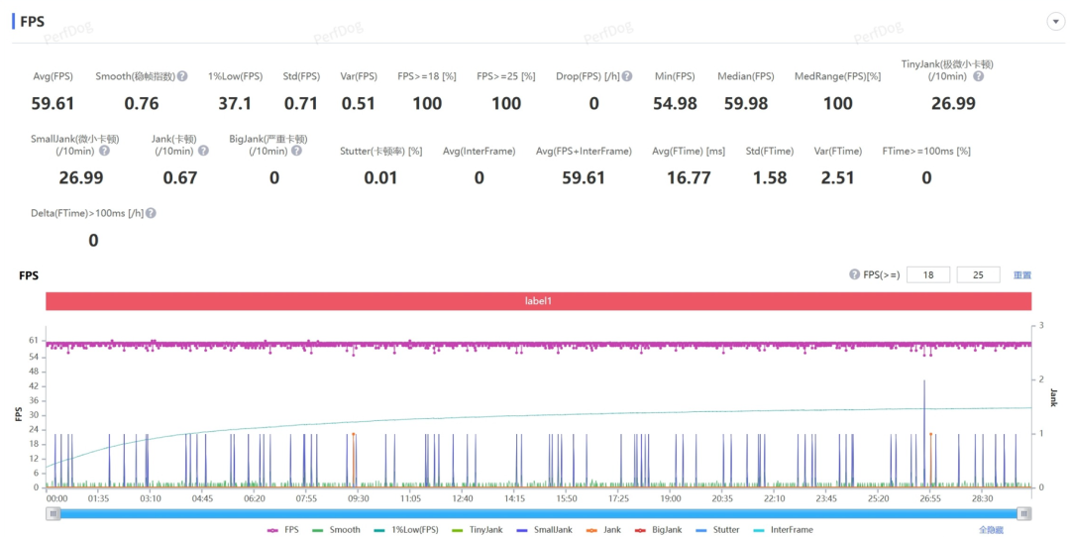Toggle TinyJank series in chart legend
1070x537 pixels.
pyautogui.click(x=477, y=530)
